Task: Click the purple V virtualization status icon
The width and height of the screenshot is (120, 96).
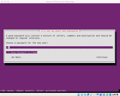Action: 104,94
